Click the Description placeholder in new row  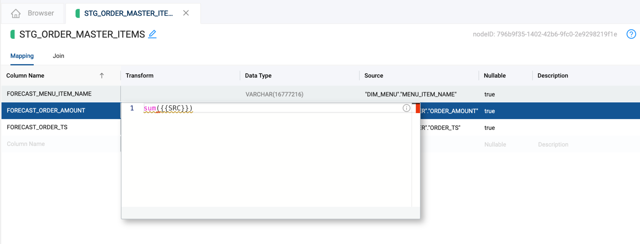[553, 144]
